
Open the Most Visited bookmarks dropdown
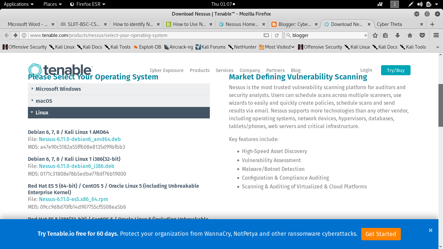[277, 47]
